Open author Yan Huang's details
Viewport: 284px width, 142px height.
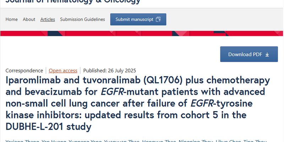53,141
